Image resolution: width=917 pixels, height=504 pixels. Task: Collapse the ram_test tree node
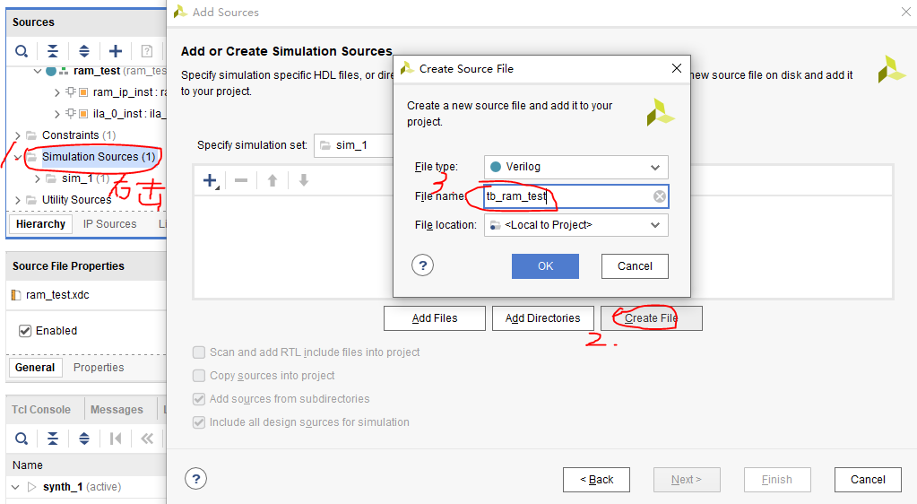pos(38,71)
